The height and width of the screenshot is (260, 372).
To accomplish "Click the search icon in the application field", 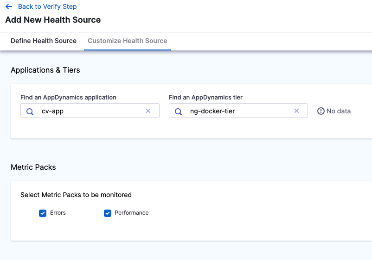I will pos(30,111).
